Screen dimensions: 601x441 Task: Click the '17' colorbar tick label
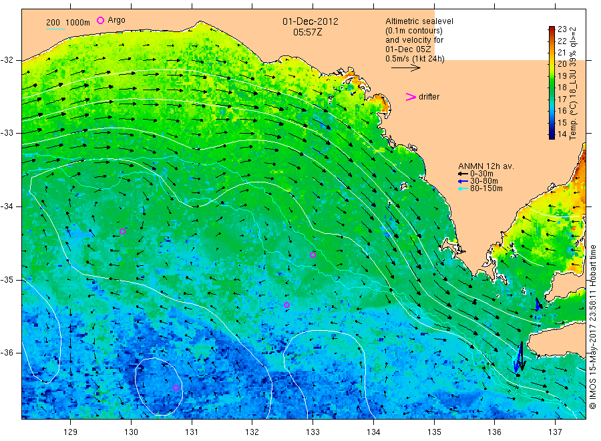562,100
